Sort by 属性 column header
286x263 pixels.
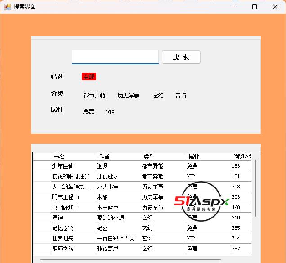click(208, 156)
